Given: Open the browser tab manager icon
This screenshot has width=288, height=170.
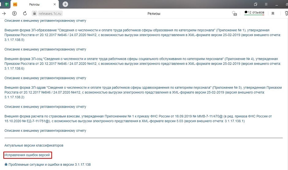Looking at the screenshot, I should click(x=255, y=4).
